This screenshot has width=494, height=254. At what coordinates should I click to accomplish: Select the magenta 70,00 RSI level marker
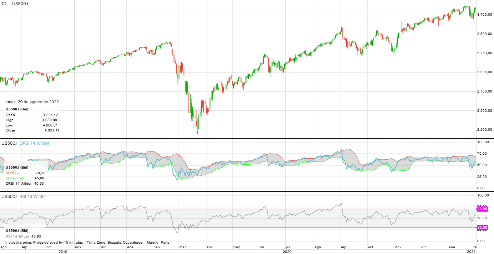[x=482, y=209]
